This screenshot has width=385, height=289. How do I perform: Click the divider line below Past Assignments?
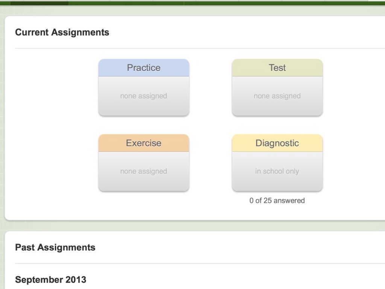click(x=199, y=263)
